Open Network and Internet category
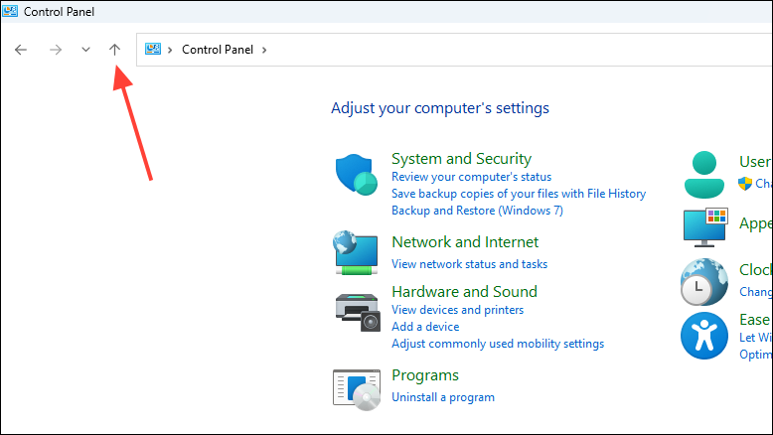 point(465,242)
